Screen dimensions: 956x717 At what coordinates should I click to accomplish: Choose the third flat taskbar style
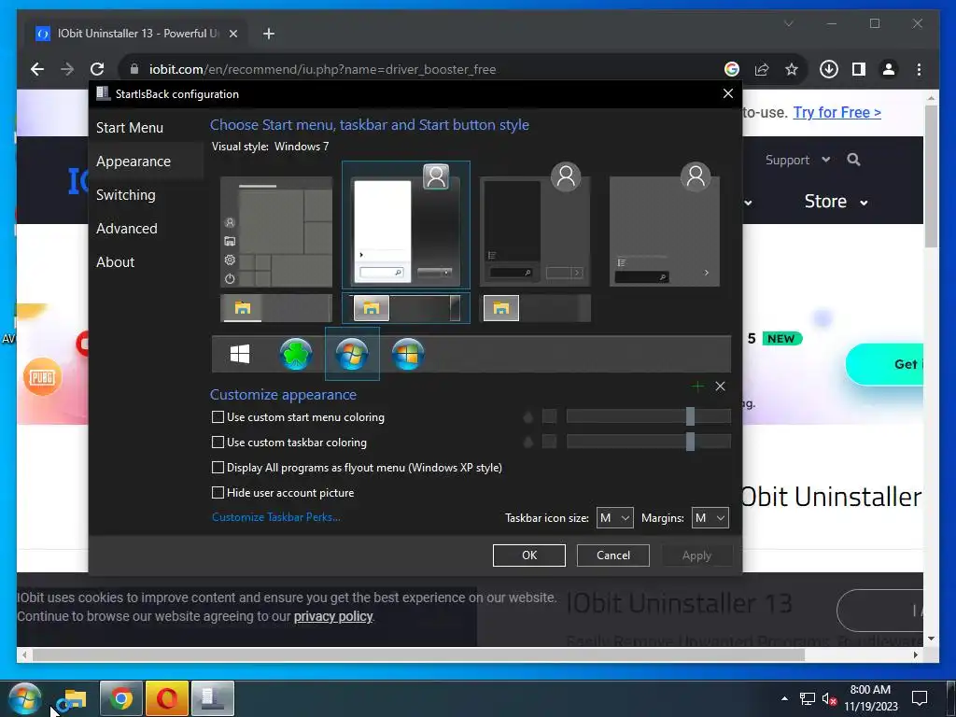click(537, 308)
